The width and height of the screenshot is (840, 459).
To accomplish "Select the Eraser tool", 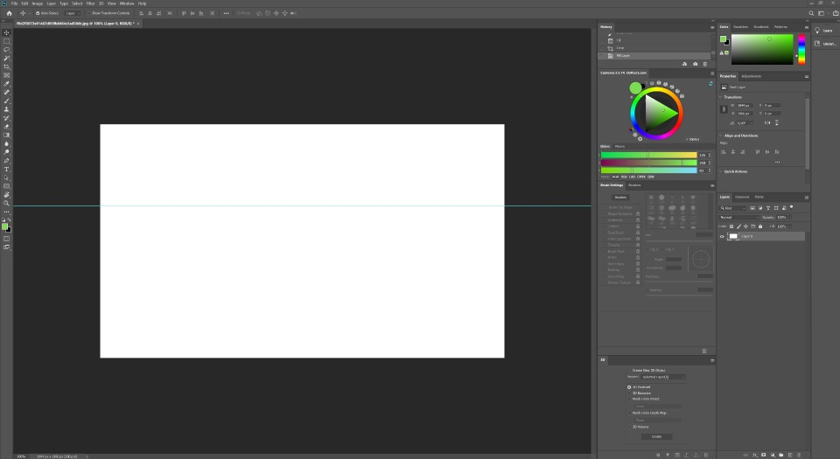I will point(6,127).
